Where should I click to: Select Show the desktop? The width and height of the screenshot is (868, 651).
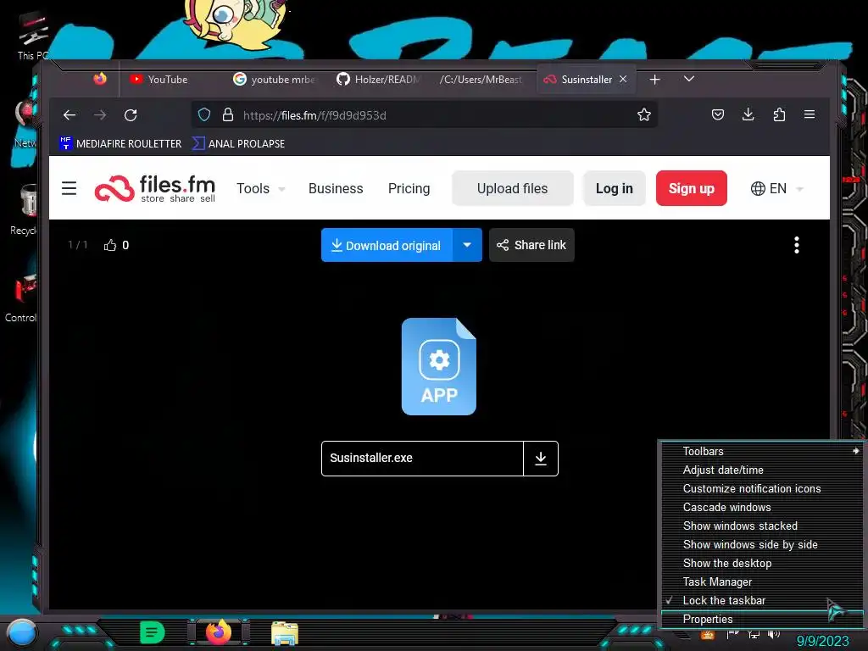[762, 563]
